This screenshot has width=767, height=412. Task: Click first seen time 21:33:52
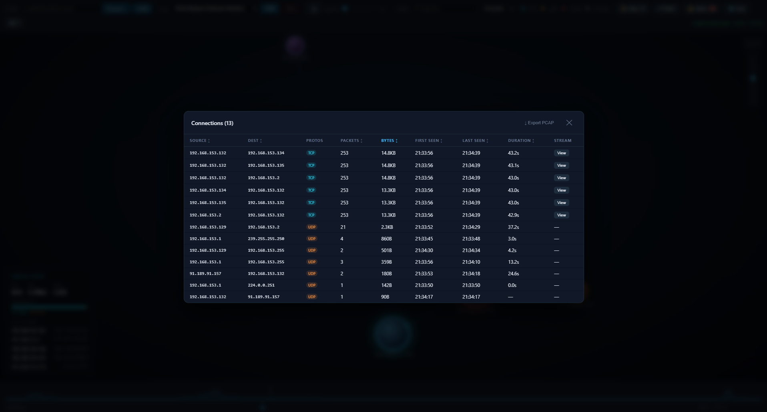click(424, 227)
